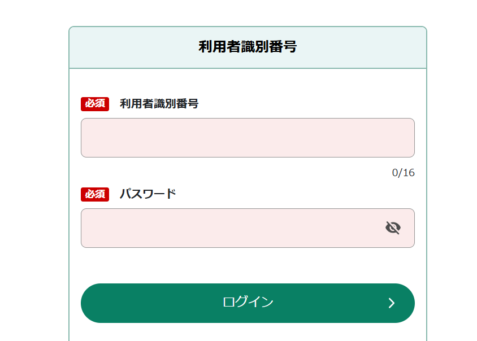Submit the form via the login arrow icon
The height and width of the screenshot is (341, 477).
[x=391, y=303]
